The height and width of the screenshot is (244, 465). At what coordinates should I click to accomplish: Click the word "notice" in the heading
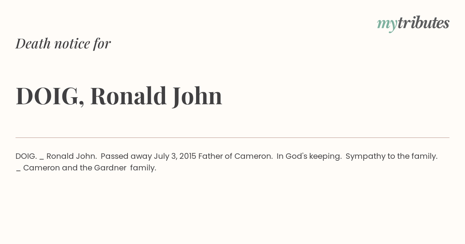[x=72, y=44]
